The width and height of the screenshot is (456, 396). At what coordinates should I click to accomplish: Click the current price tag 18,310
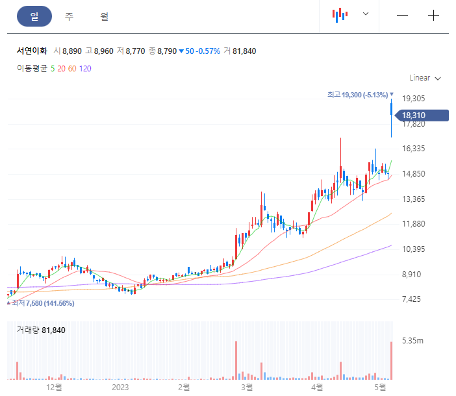[x=422, y=116]
